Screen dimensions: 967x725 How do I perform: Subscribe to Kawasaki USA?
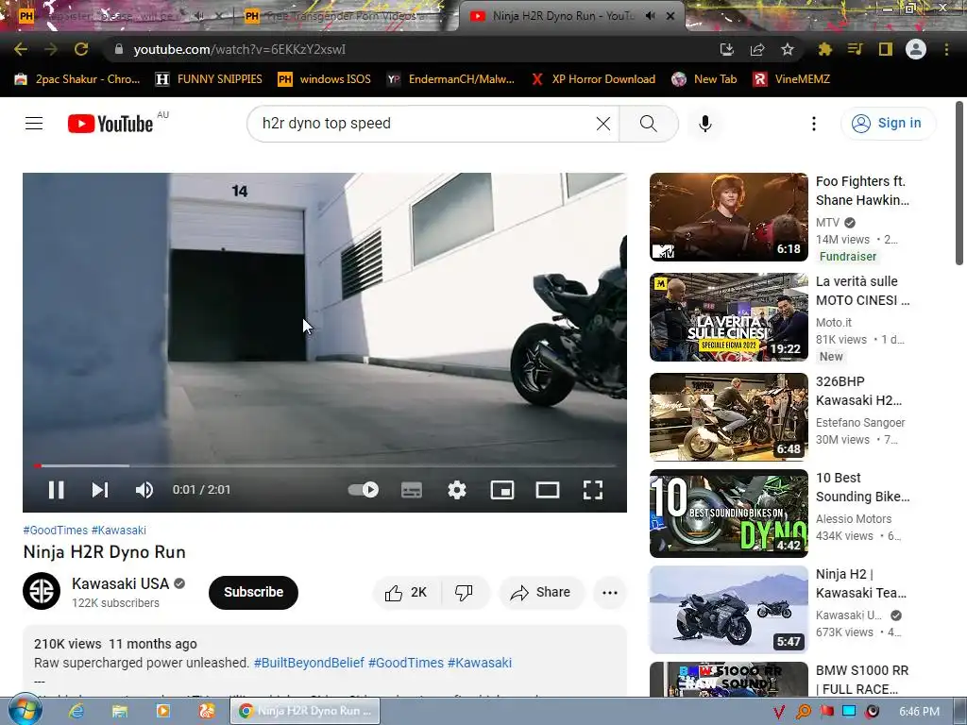pos(253,593)
